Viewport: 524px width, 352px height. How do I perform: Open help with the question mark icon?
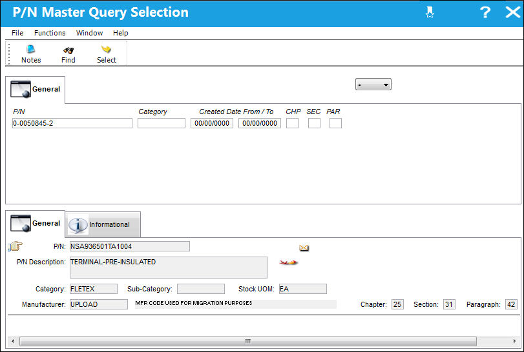tap(485, 13)
